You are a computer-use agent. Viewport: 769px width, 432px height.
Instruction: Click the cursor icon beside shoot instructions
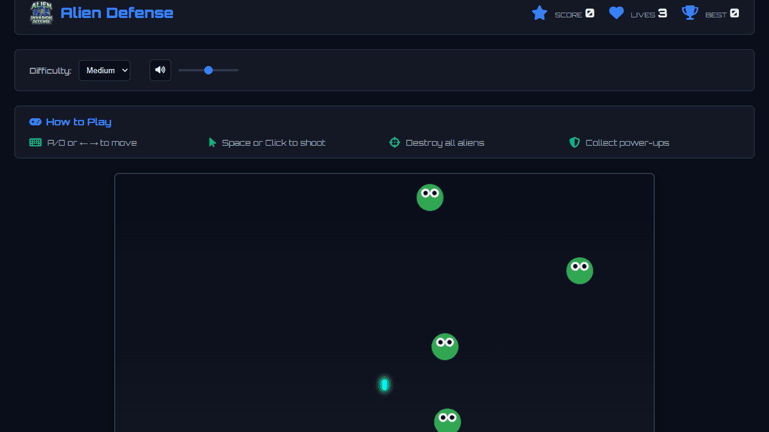click(x=212, y=142)
